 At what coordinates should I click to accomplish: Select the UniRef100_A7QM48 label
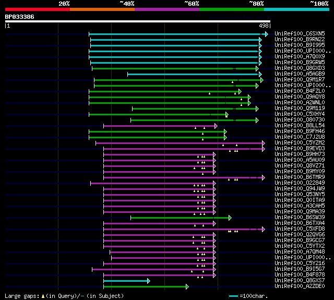tap(300, 252)
